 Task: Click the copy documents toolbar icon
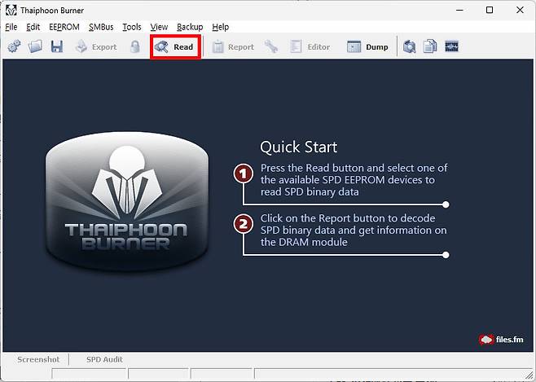[x=429, y=47]
